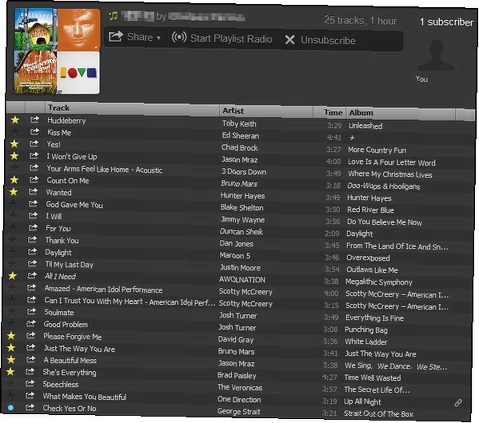
Task: Star the God Gave Me You track
Action: (x=13, y=204)
